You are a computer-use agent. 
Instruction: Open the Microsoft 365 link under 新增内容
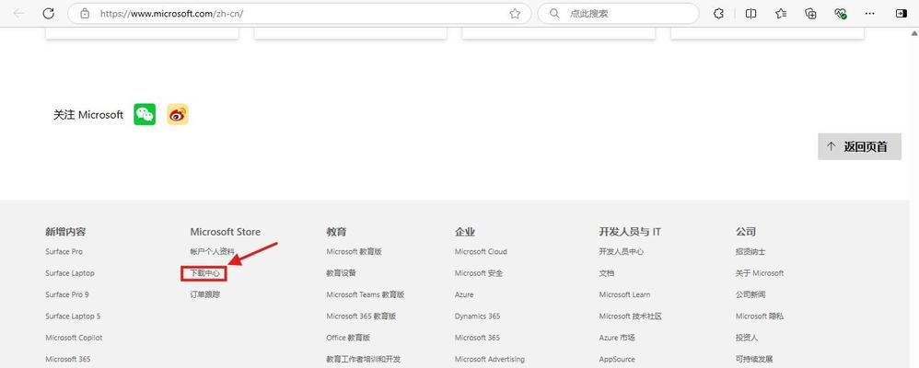coord(68,359)
